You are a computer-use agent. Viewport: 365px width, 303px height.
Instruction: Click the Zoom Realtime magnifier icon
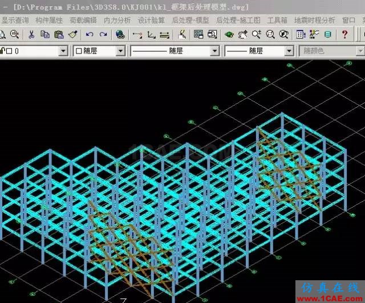tap(257, 34)
